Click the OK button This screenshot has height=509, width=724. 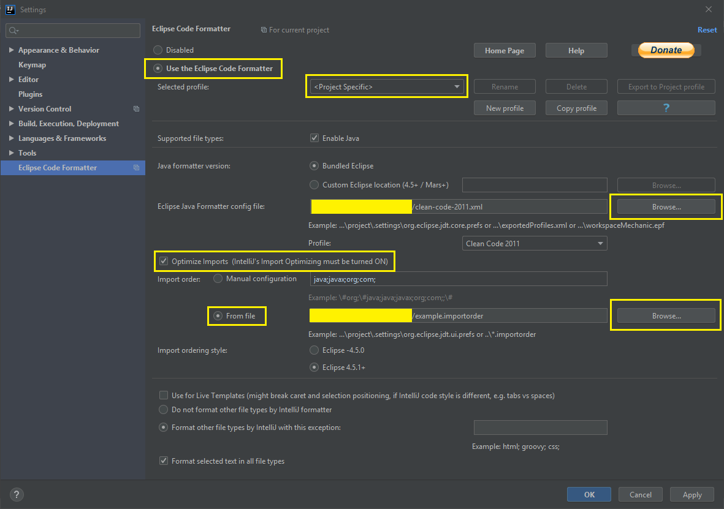click(x=589, y=494)
